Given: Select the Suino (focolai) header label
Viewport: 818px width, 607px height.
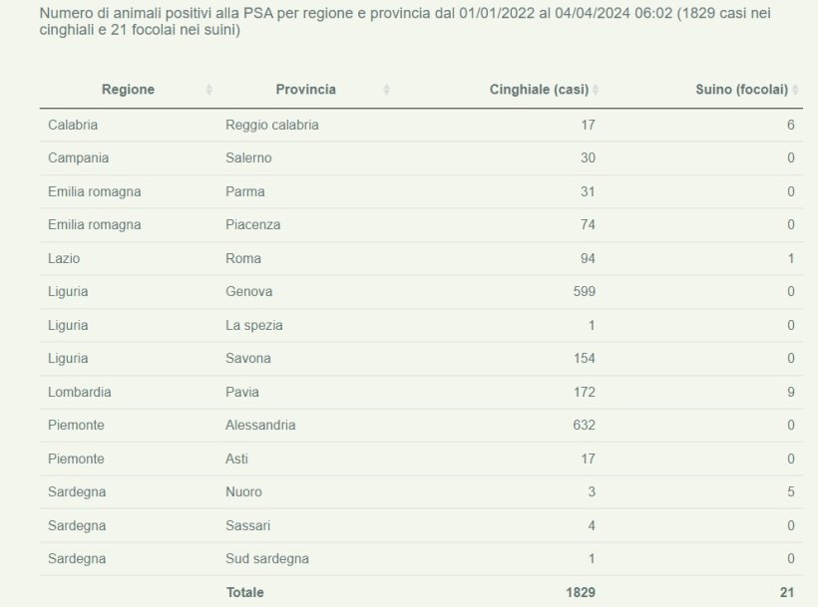Looking at the screenshot, I should point(741,90).
